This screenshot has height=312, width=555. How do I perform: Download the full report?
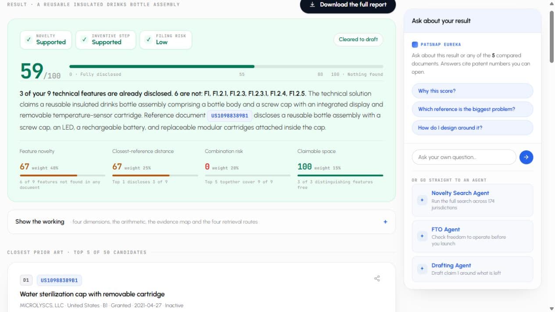pyautogui.click(x=348, y=5)
